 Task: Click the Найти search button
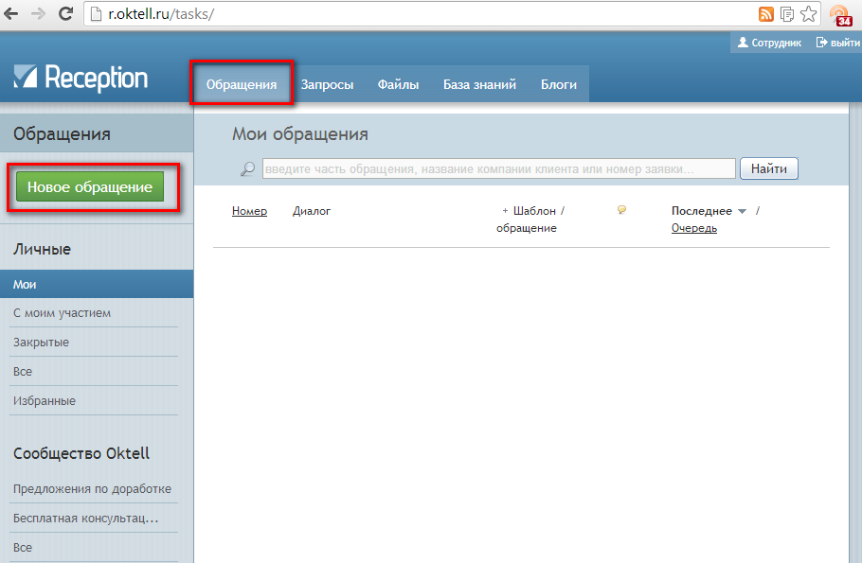(768, 168)
